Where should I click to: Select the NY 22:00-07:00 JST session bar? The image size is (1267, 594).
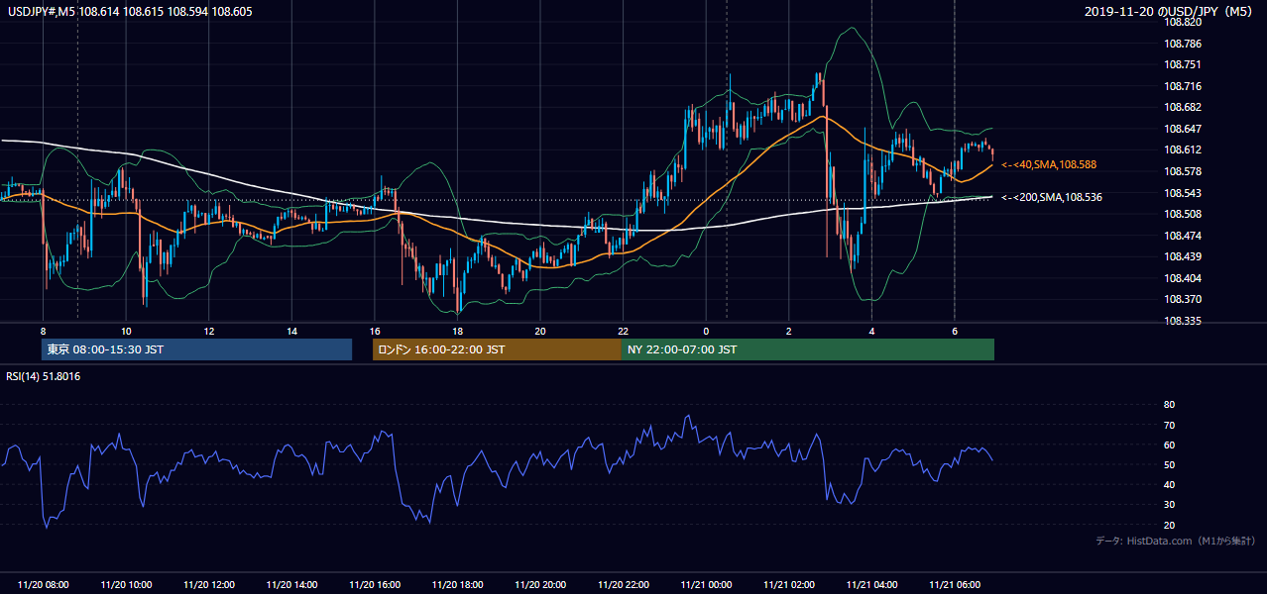click(808, 349)
